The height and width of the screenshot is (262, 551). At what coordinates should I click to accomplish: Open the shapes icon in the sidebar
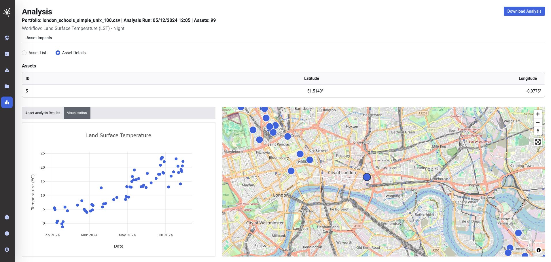[x=7, y=70]
